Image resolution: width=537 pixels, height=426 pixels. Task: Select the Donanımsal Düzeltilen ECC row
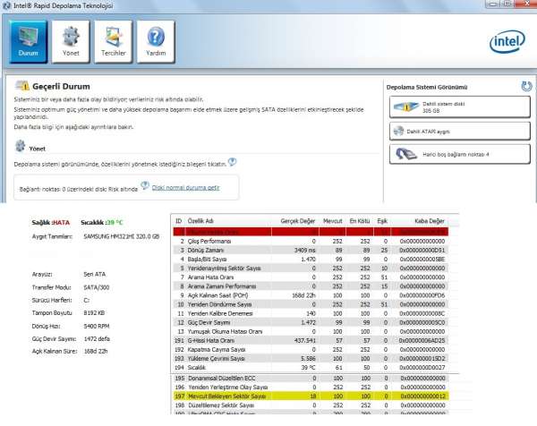tap(311, 379)
